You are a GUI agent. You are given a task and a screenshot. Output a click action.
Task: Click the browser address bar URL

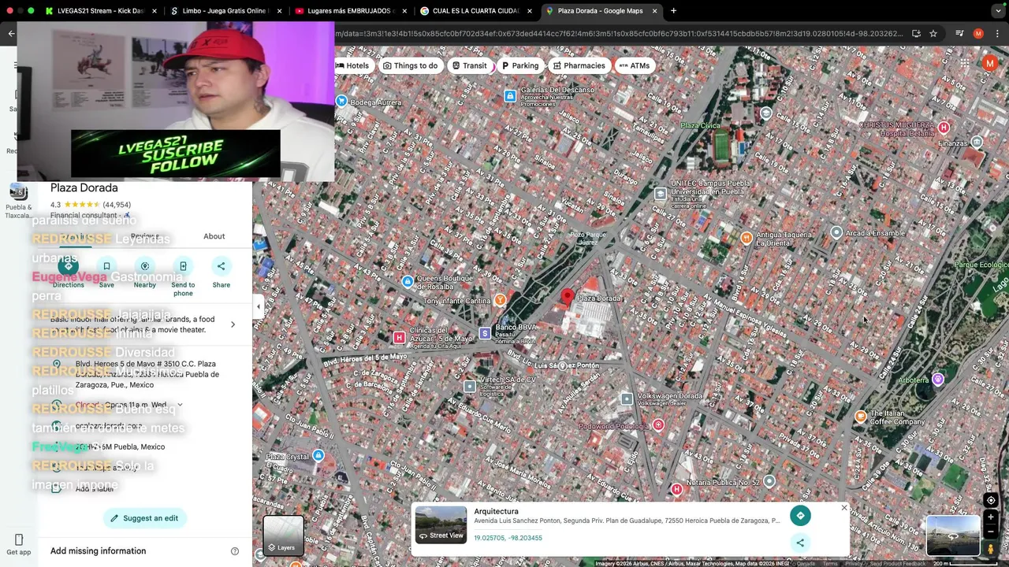(x=615, y=34)
